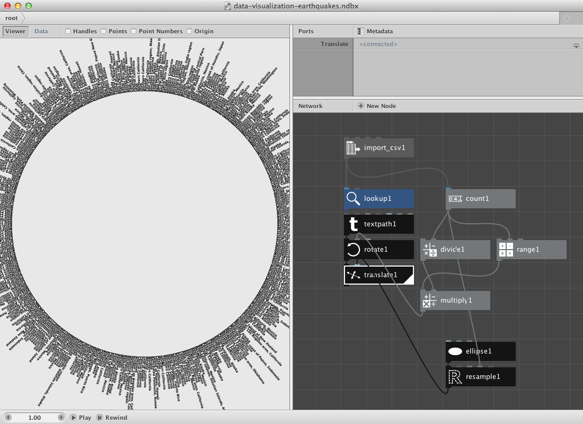
Task: Toggle the Point Numbers checkbox
Action: (x=134, y=31)
